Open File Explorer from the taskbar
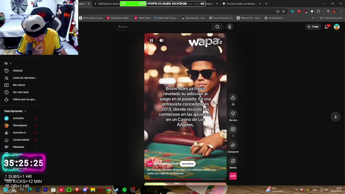 (x=93, y=190)
